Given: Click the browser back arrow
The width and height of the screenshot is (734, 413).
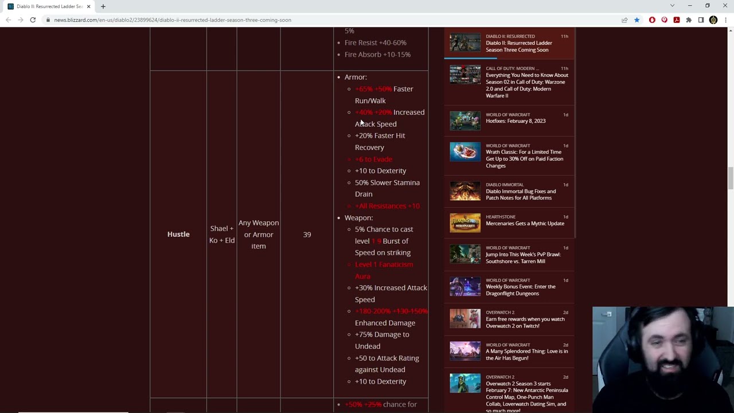Looking at the screenshot, I should point(8,20).
